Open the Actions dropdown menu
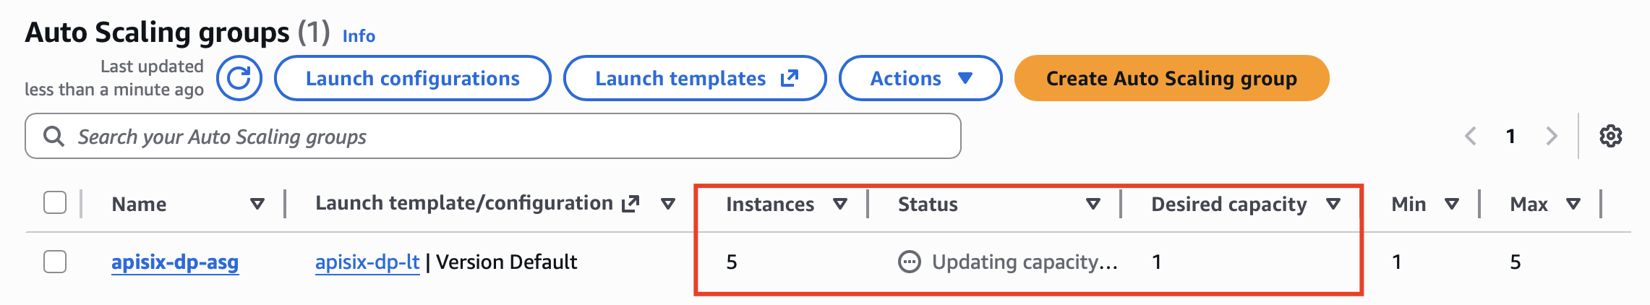 pyautogui.click(x=920, y=78)
